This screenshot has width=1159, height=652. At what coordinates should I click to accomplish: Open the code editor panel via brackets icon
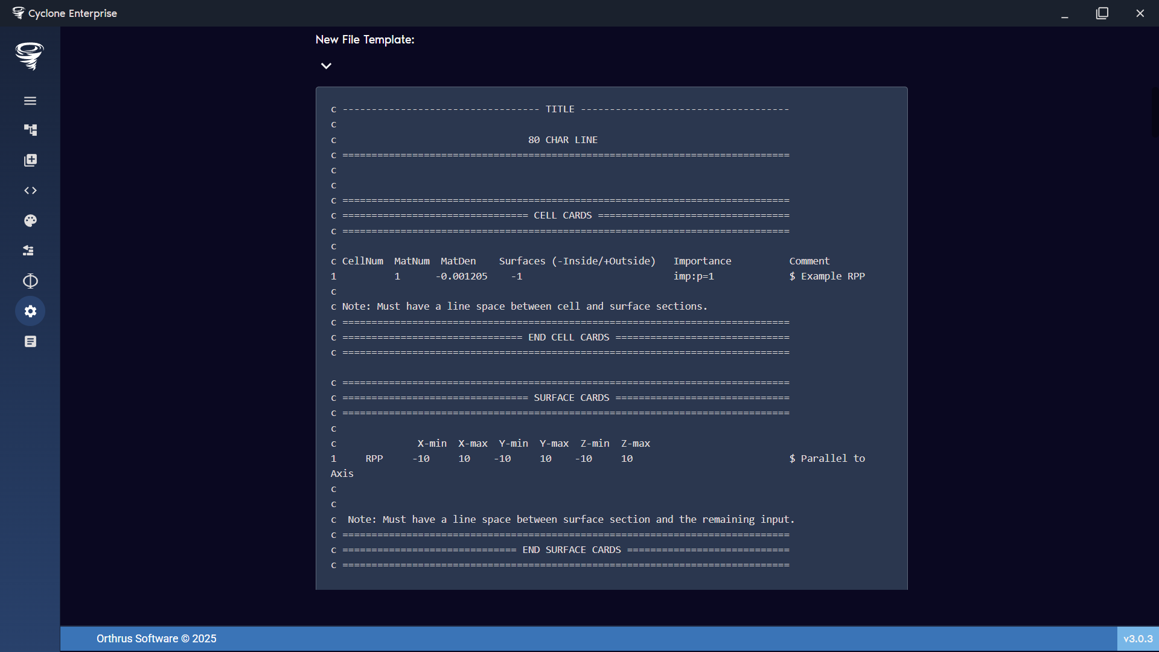[30, 190]
